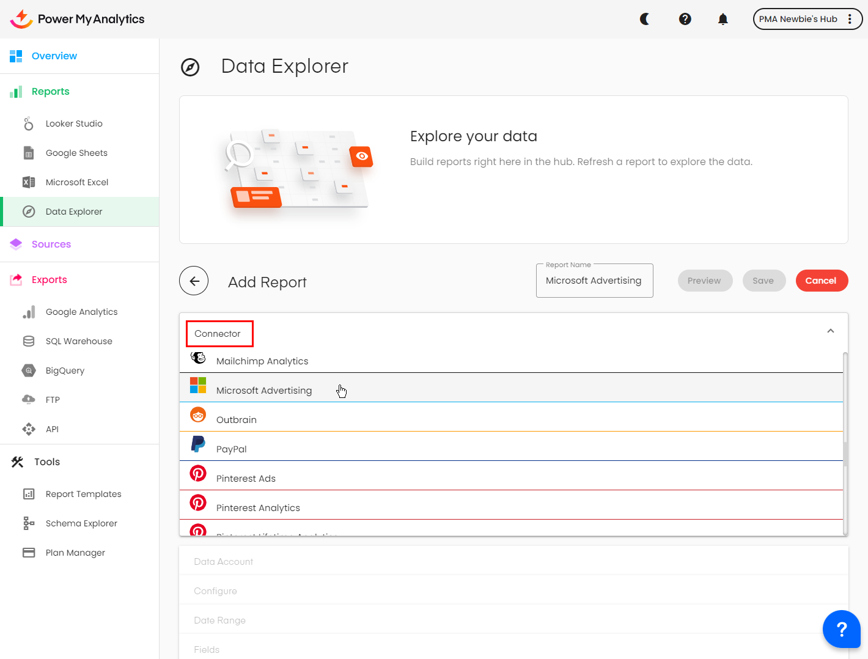Pick the Pinterest Ads connector icon
This screenshot has height=659, width=868.
tap(198, 474)
